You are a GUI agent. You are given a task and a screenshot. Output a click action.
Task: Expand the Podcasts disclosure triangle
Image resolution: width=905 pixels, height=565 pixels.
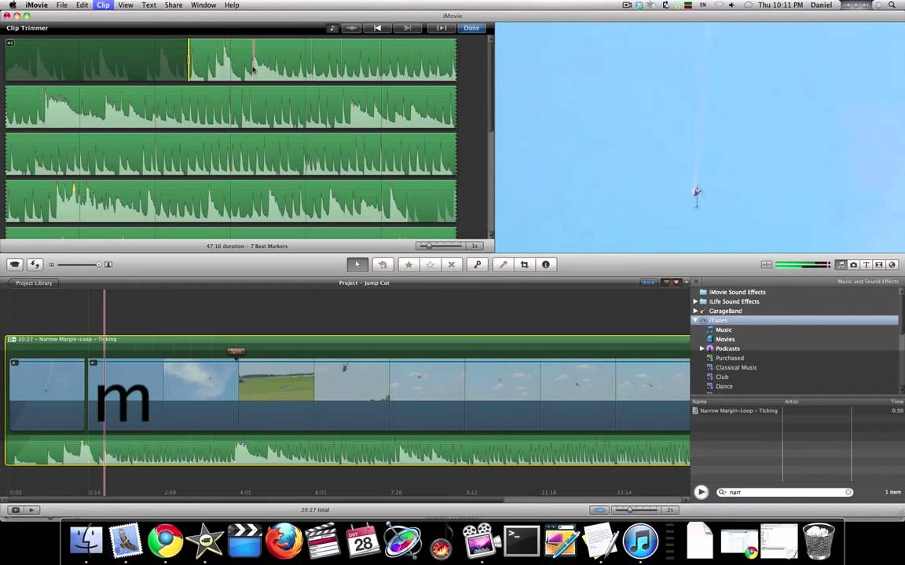(x=702, y=348)
